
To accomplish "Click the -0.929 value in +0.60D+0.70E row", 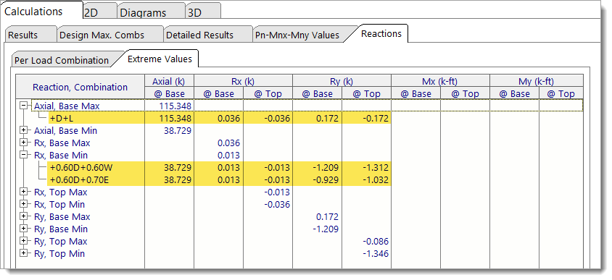I will click(326, 180).
